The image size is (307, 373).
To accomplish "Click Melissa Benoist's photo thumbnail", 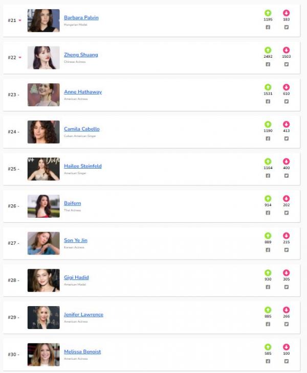I will (x=43, y=355).
